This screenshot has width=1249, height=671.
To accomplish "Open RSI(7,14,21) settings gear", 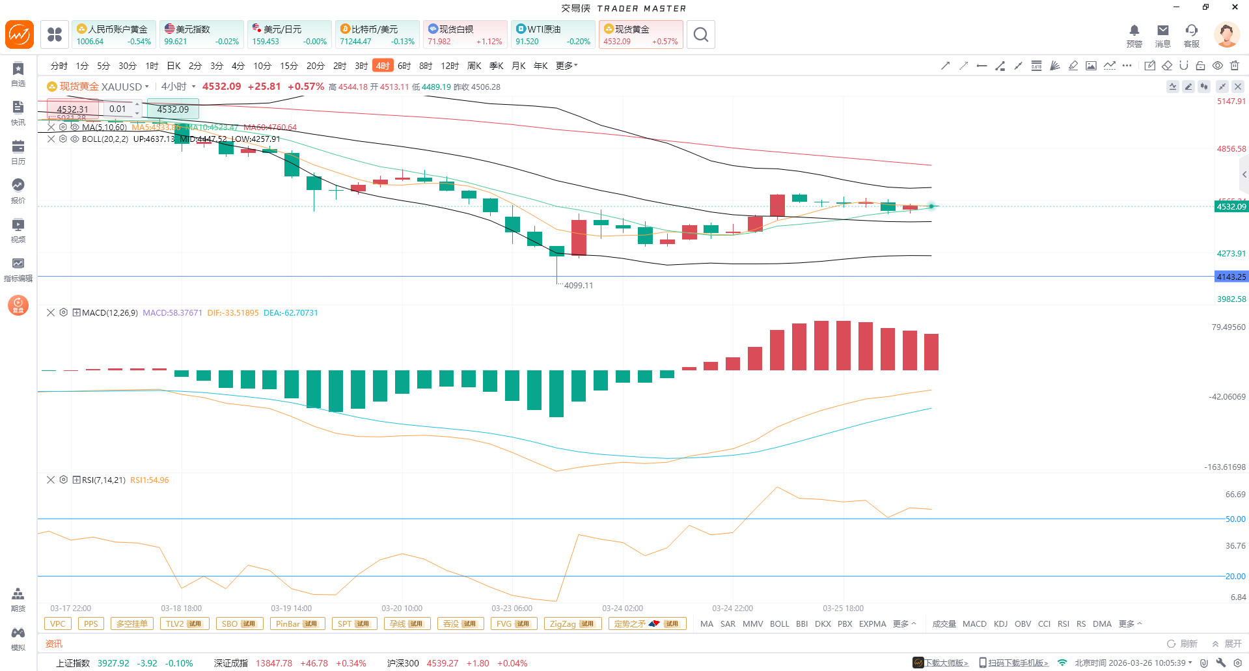I will coord(64,480).
